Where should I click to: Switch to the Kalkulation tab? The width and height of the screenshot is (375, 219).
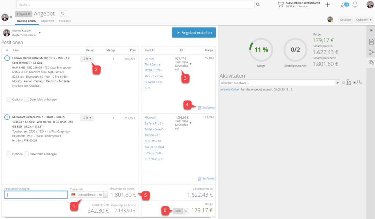coord(26,21)
